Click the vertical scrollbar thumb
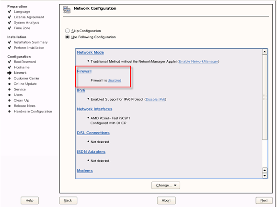Viewport: 277px width, 208px height. pyautogui.click(x=265, y=97)
